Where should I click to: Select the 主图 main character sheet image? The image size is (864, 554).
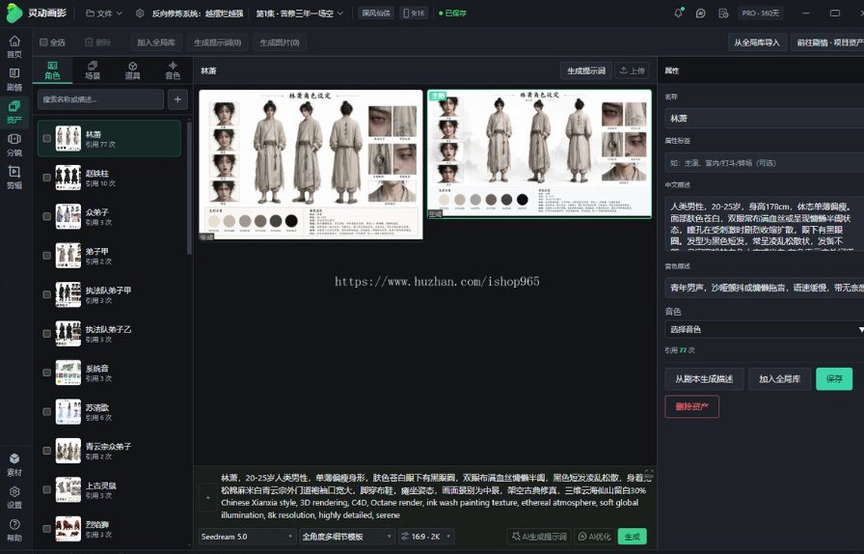(539, 154)
